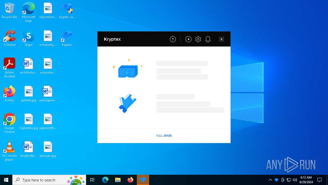
Task: Open Kryptex settings gear
Action: 198,39
